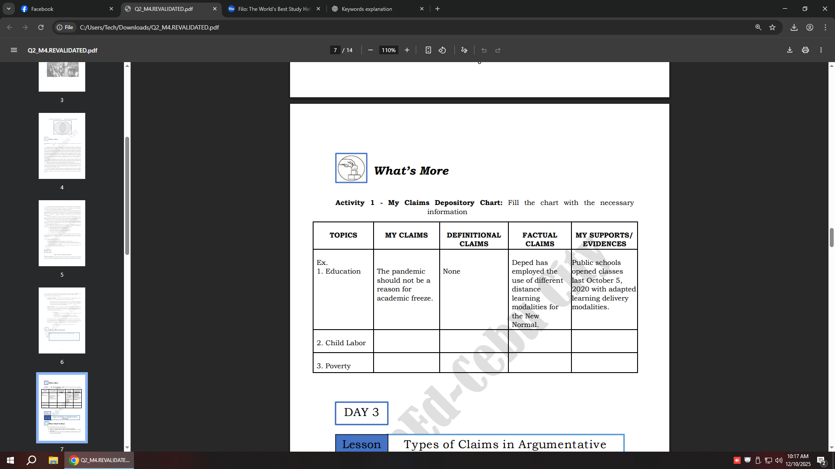Undo the last annotation
The image size is (835, 469).
click(x=484, y=50)
